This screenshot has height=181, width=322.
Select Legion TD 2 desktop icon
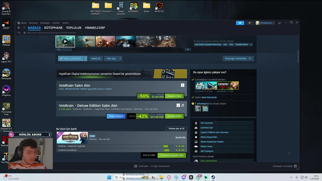pos(6,57)
